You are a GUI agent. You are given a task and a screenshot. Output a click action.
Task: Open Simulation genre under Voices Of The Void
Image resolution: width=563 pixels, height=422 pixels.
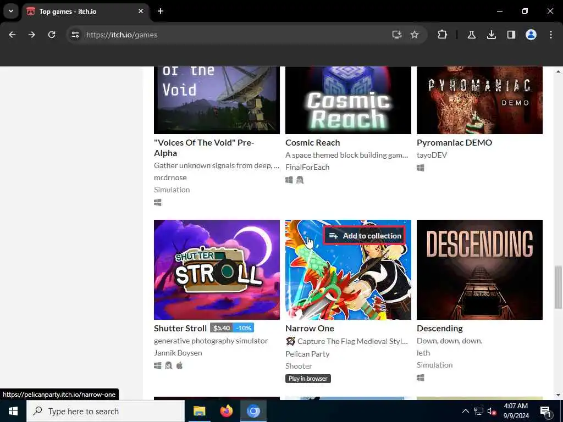click(172, 190)
